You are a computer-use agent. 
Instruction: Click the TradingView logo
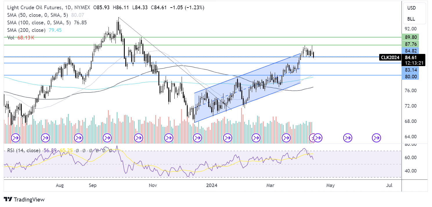point(24,199)
